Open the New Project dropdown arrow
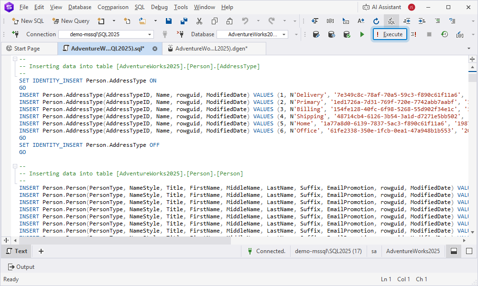Viewport: 478px width, 286px height. [x=114, y=21]
